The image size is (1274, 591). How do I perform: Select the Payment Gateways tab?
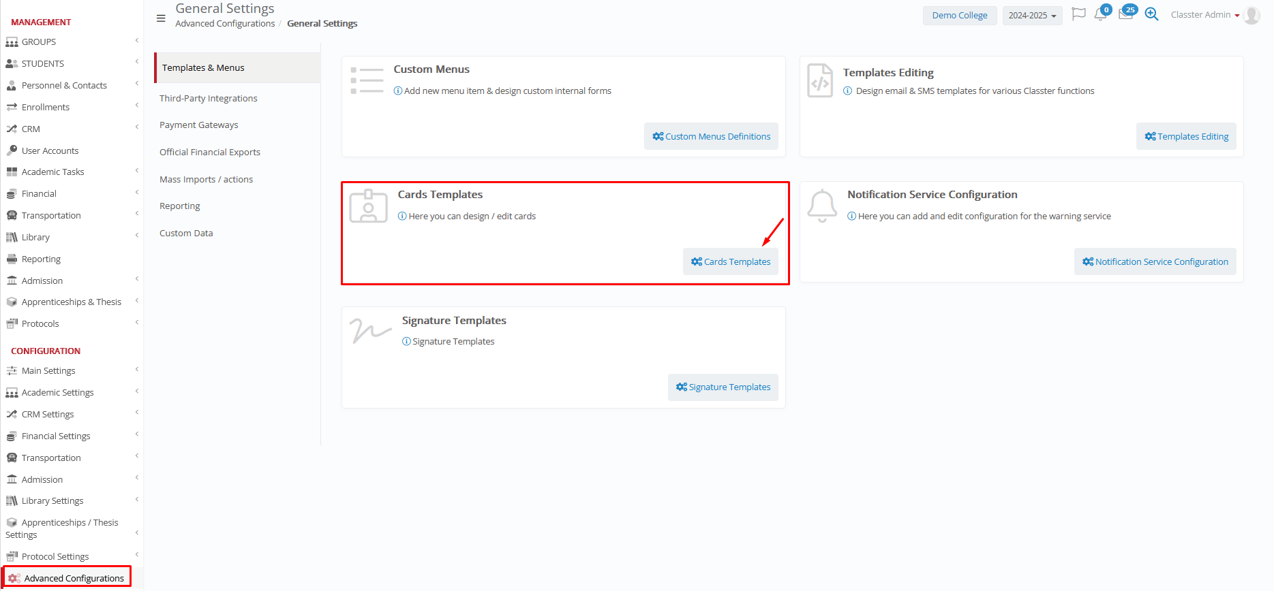(x=199, y=125)
